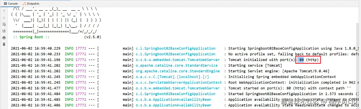Toggle soft-wrap for console output
The width and height of the screenshot is (361, 109).
point(4,24)
